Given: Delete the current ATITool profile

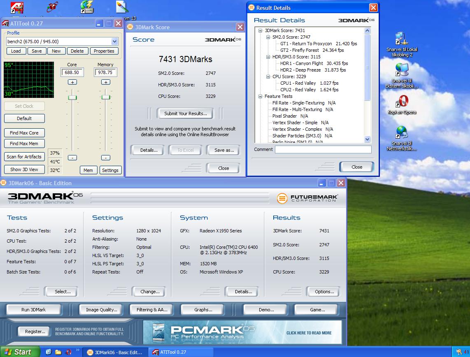Looking at the screenshot, I should pos(77,51).
